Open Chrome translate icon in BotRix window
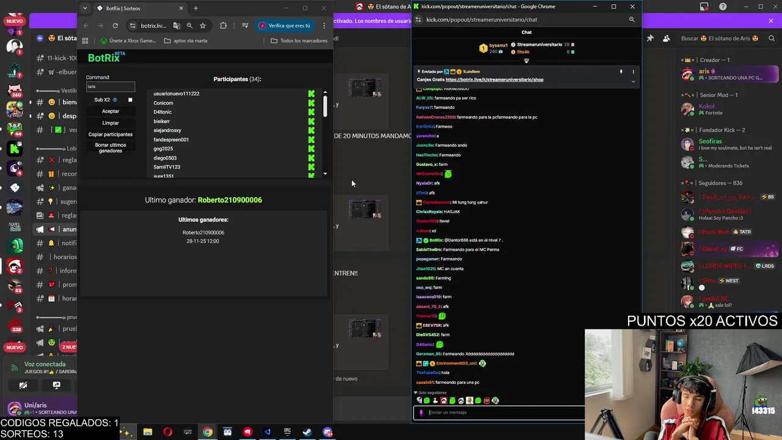 click(x=177, y=26)
